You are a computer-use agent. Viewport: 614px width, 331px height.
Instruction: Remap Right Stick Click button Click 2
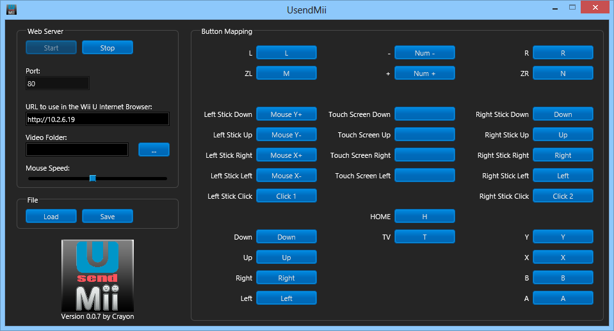[563, 196]
